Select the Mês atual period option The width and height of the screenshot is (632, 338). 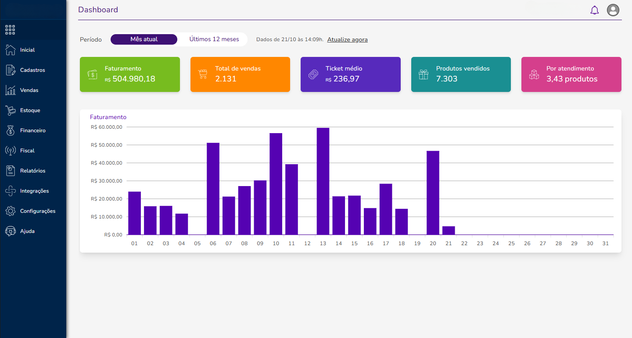coord(144,39)
